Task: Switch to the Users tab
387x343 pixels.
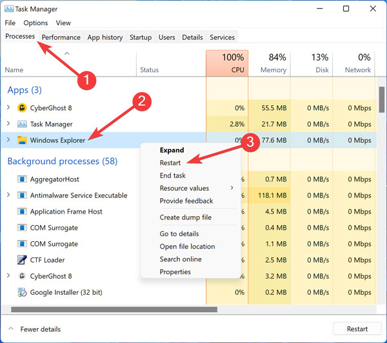Action: coord(167,37)
